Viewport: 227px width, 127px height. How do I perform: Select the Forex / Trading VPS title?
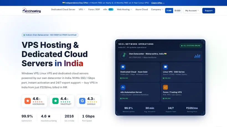tap(172, 92)
